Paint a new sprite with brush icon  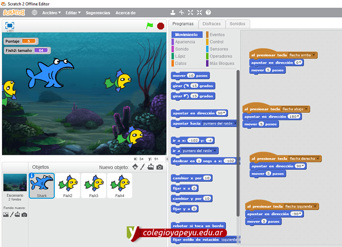pyautogui.click(x=142, y=167)
